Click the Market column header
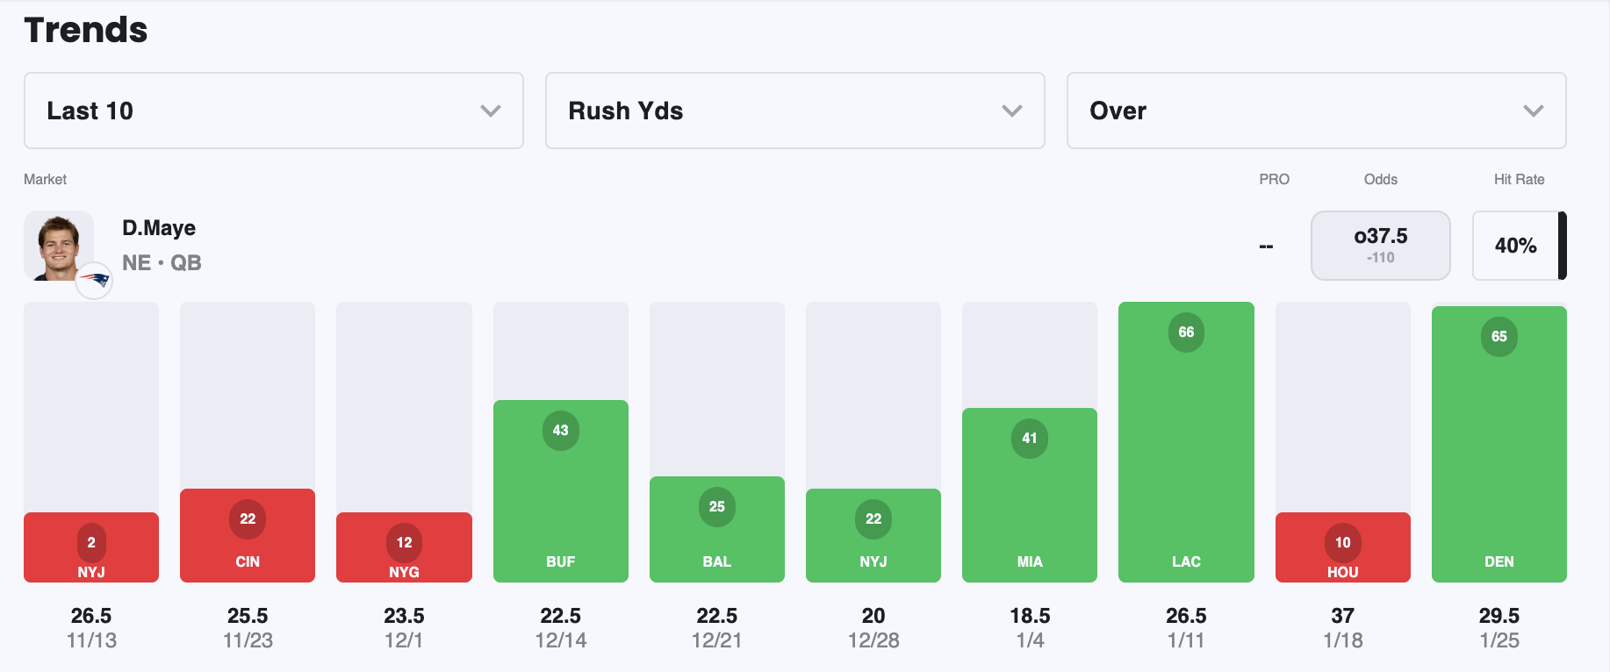1610x672 pixels. pyautogui.click(x=46, y=179)
